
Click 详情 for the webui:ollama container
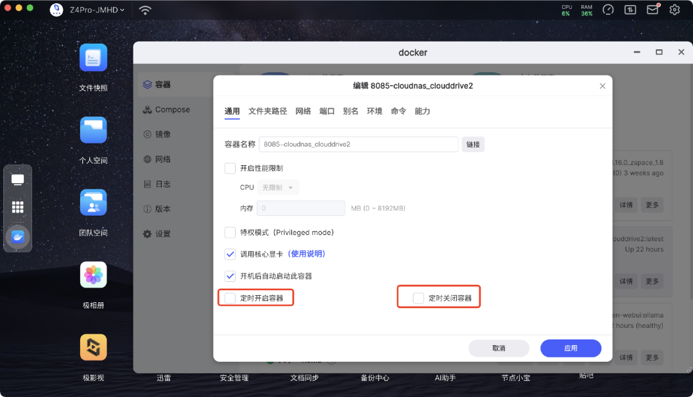click(x=626, y=358)
